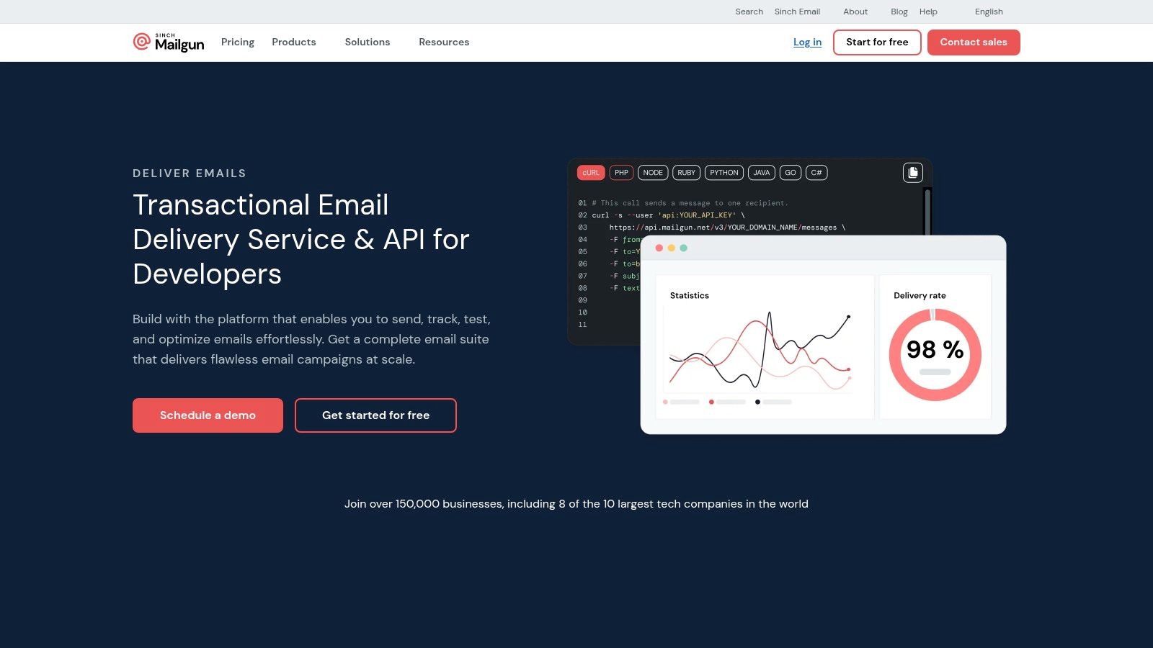Select the PYTHON code tab
The width and height of the screenshot is (1153, 648).
point(724,173)
